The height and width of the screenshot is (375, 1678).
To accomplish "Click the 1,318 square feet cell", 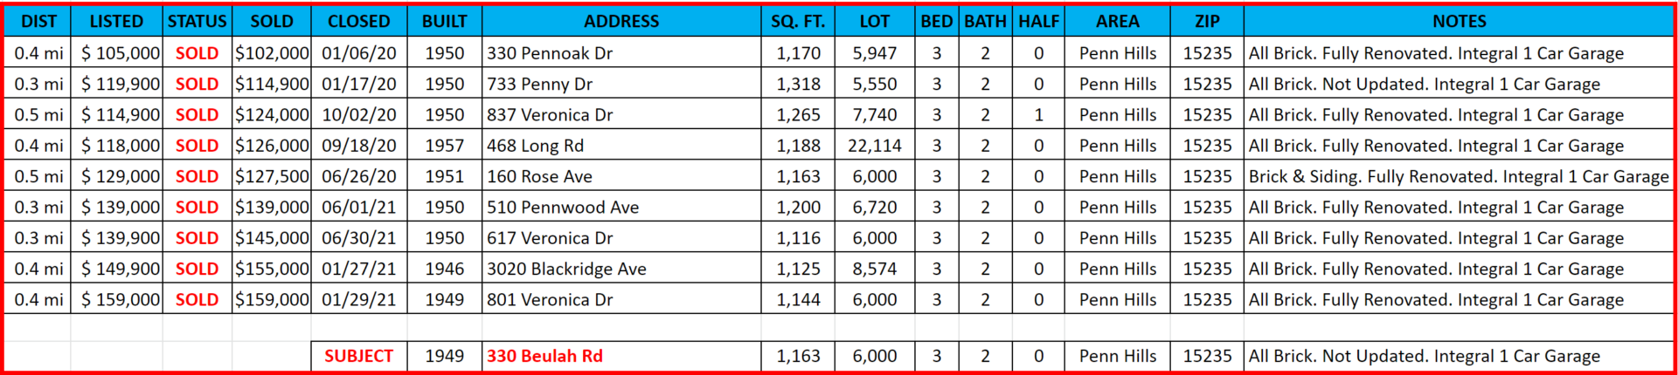I will point(798,84).
